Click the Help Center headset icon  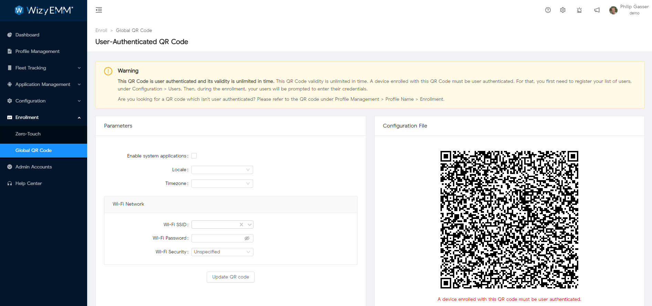point(10,183)
